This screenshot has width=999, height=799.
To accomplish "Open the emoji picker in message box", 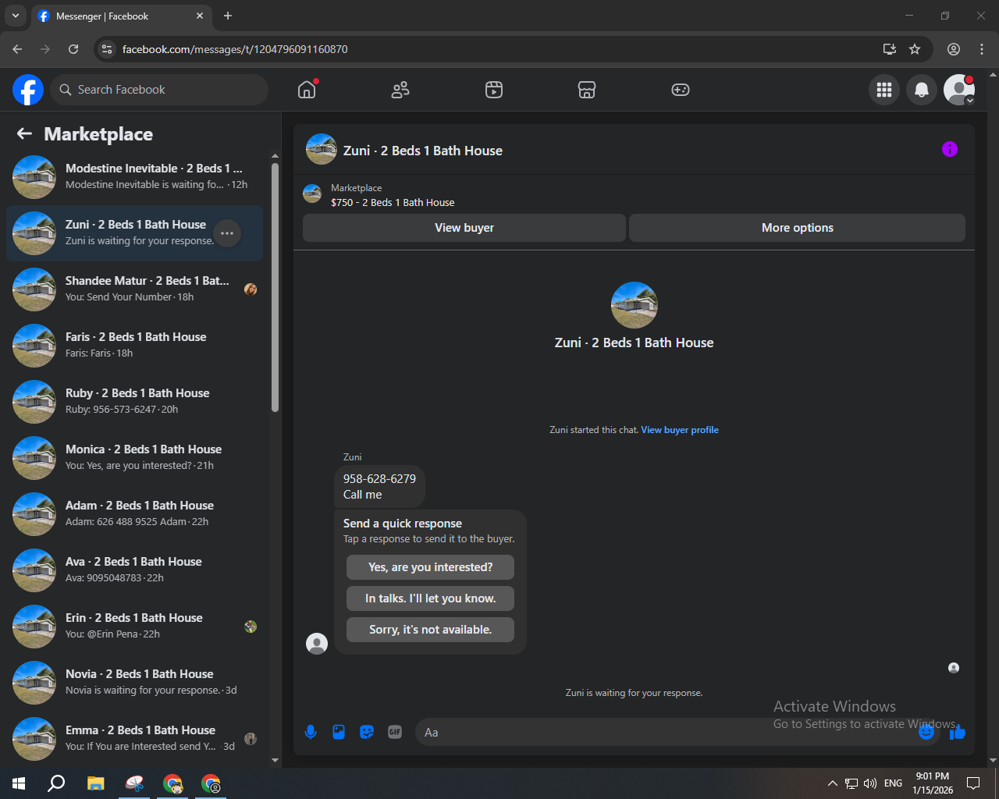I will (926, 732).
